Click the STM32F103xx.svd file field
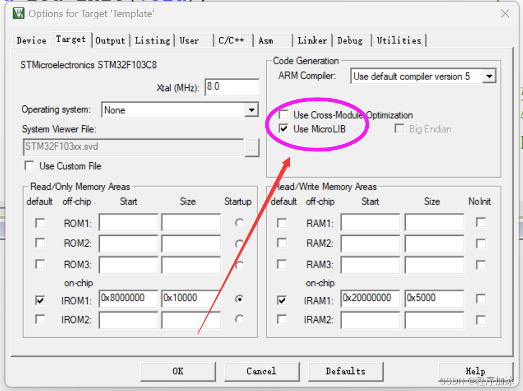 tap(133, 147)
